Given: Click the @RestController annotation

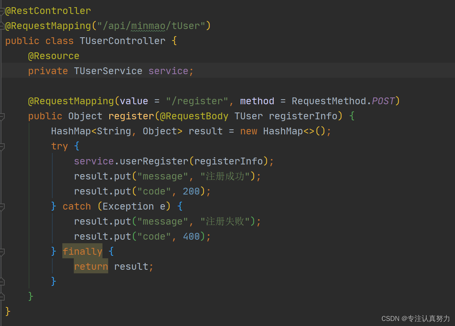Looking at the screenshot, I should tap(48, 11).
